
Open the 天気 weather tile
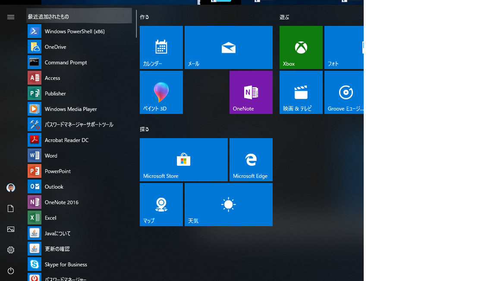click(x=229, y=205)
